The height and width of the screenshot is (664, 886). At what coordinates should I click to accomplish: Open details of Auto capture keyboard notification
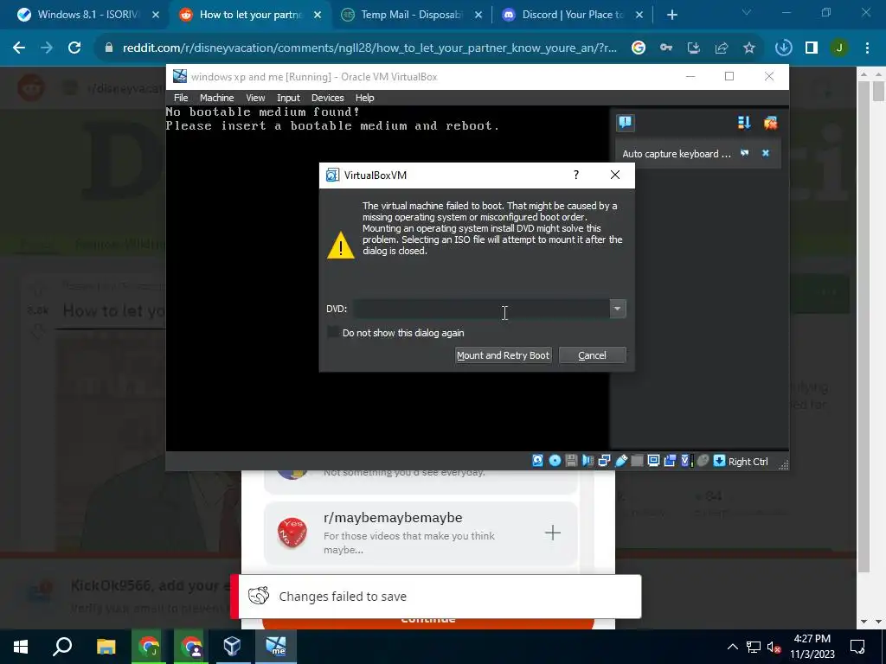click(x=745, y=153)
